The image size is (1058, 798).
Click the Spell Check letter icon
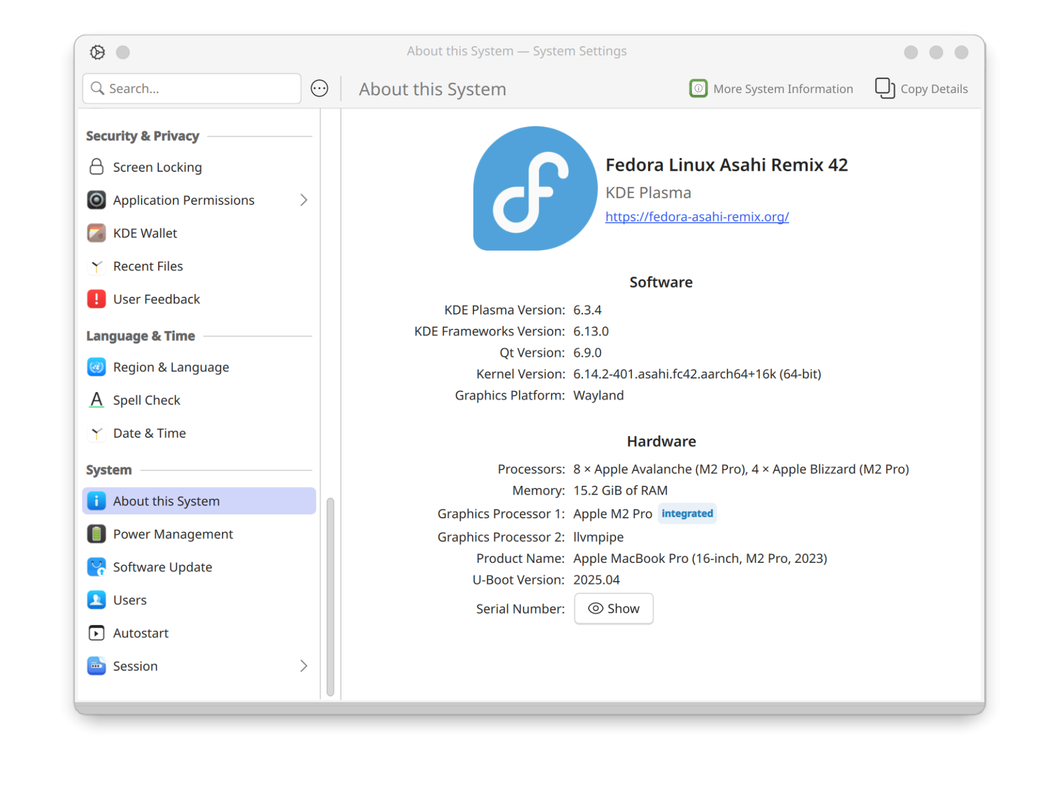click(x=96, y=400)
